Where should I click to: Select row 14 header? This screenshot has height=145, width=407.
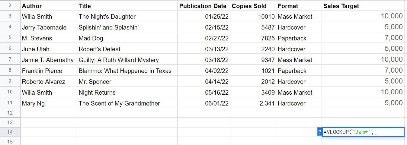[x=10, y=132]
